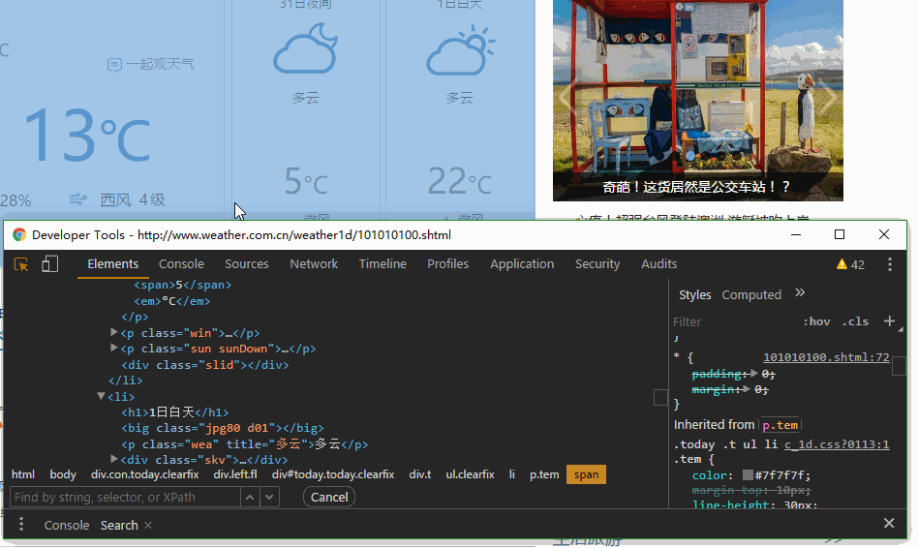
Task: Click the 13°C current temperature reading
Action: tap(86, 136)
